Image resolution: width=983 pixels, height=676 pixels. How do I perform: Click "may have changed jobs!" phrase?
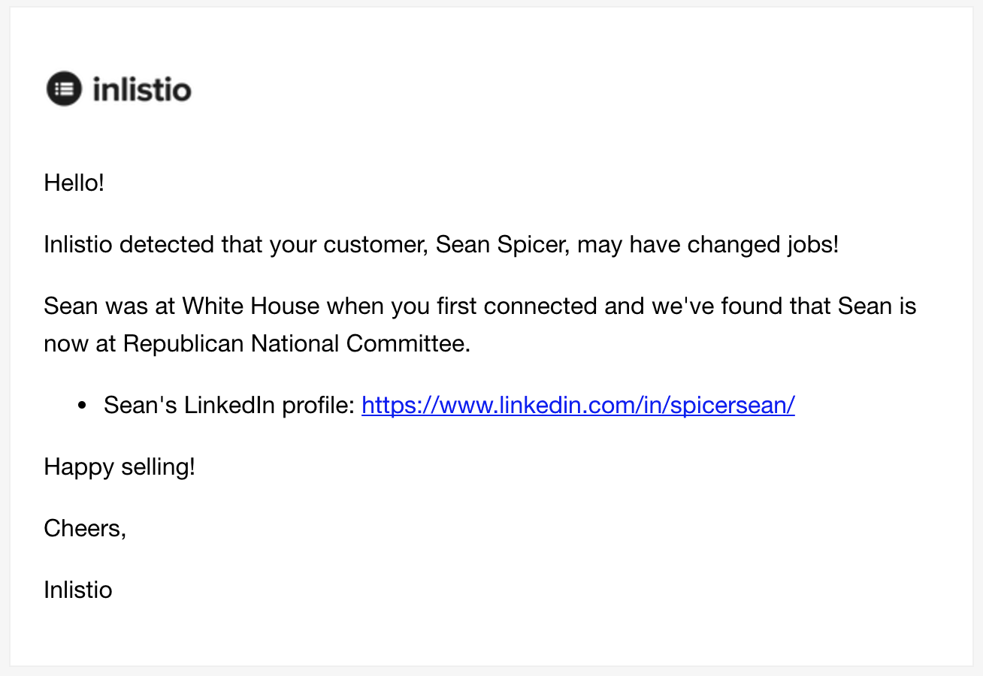pyautogui.click(x=708, y=245)
